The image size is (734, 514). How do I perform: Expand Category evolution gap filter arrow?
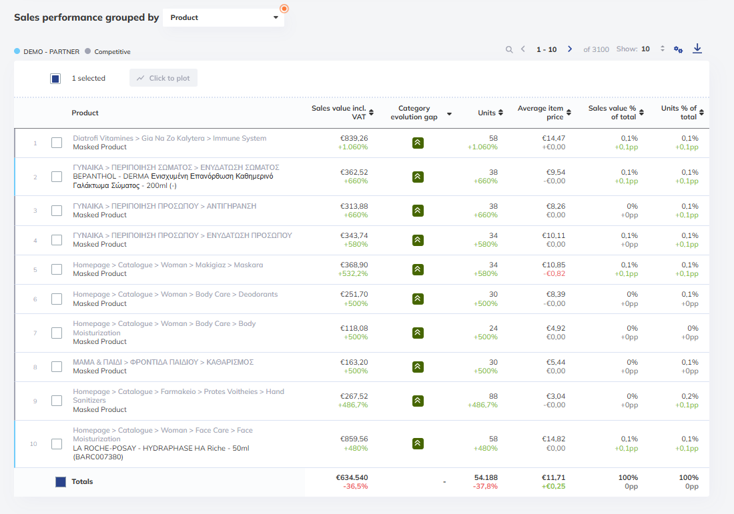point(449,113)
